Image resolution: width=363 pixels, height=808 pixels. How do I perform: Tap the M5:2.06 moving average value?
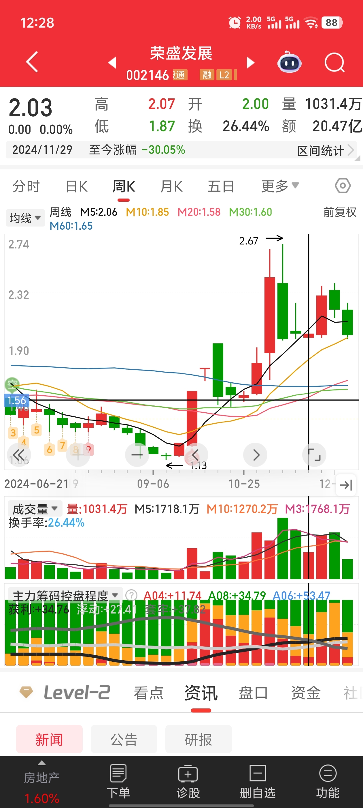click(x=99, y=212)
